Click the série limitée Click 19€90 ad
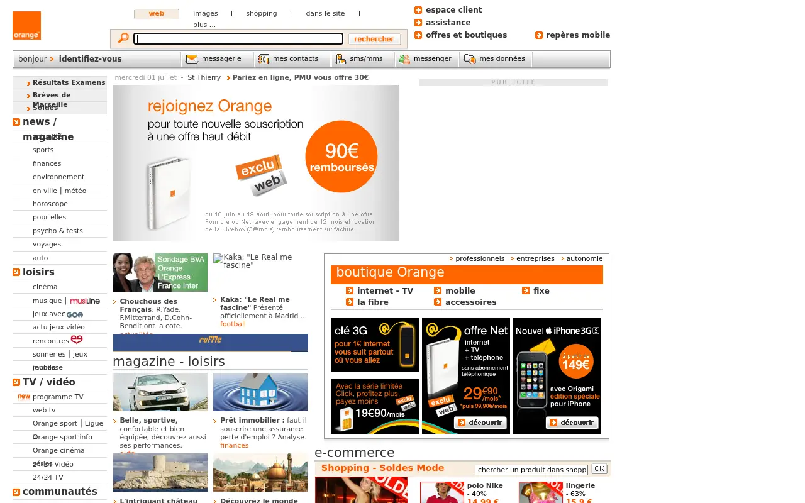805x503 pixels. coord(375,406)
